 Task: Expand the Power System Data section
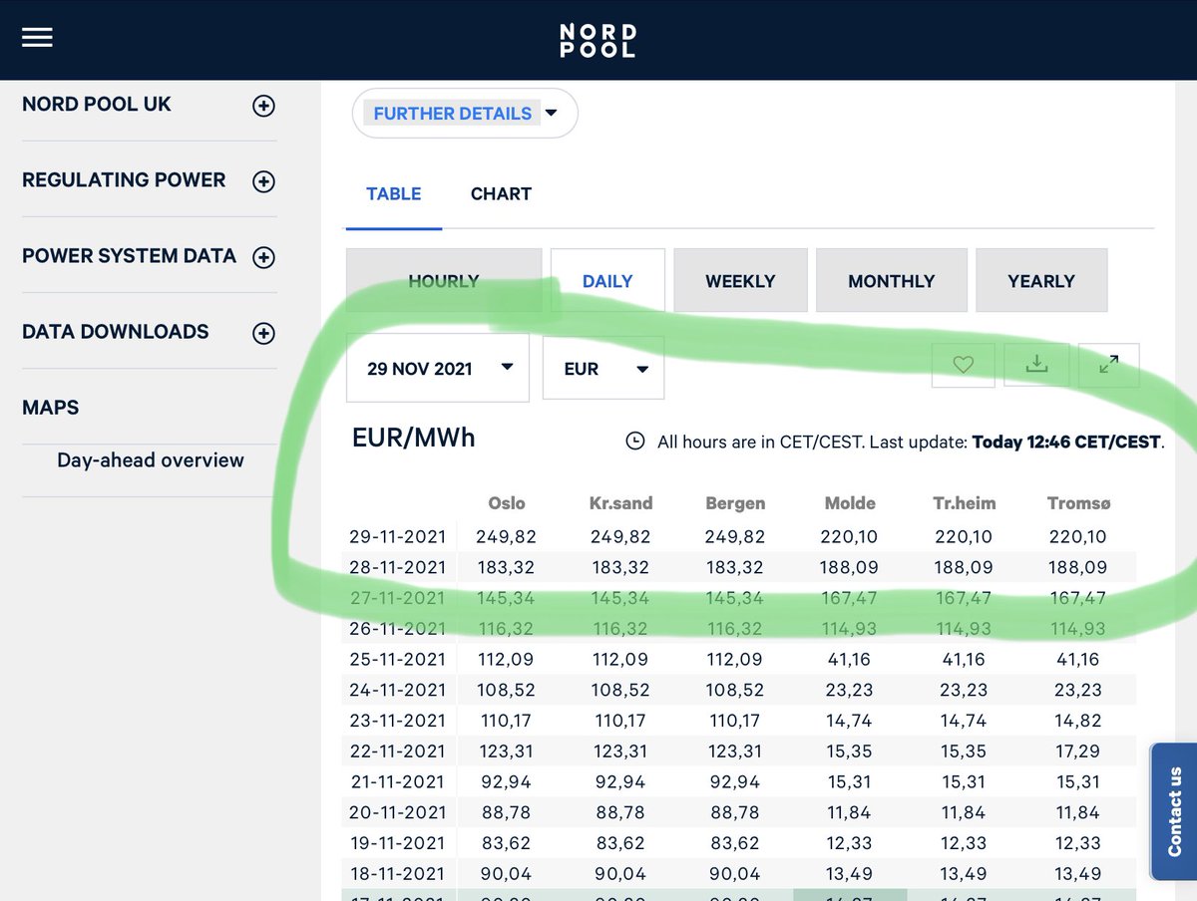click(x=263, y=257)
